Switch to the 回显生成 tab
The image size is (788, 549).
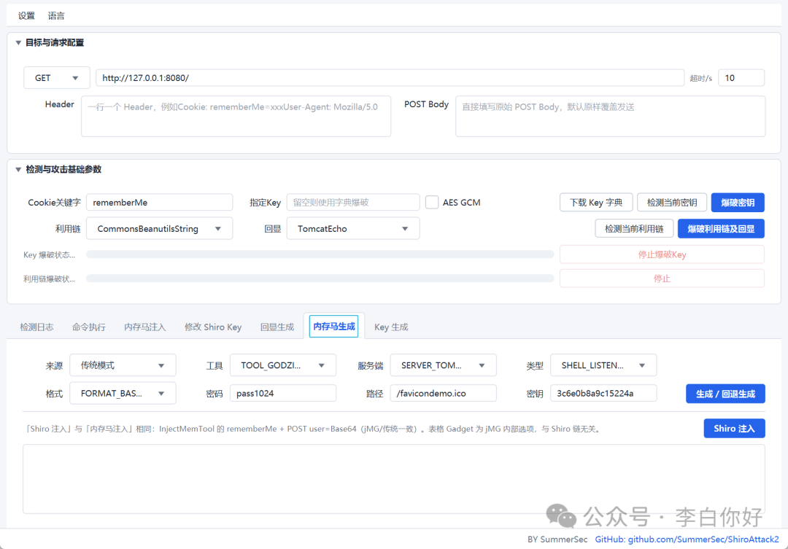(277, 327)
